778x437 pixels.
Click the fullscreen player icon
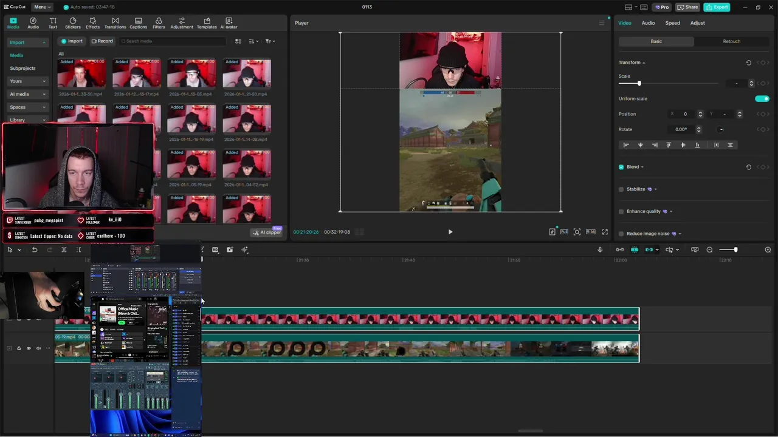(605, 232)
